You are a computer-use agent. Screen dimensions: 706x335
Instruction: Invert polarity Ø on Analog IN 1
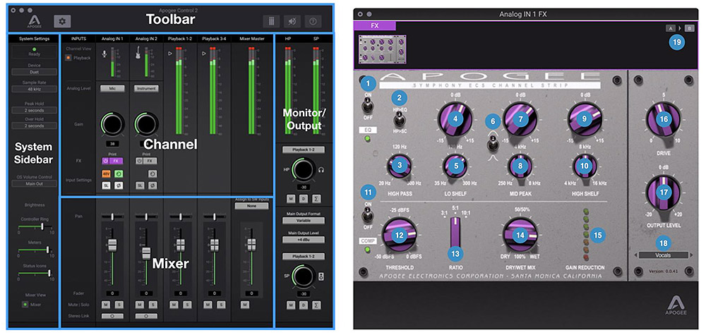(x=119, y=185)
